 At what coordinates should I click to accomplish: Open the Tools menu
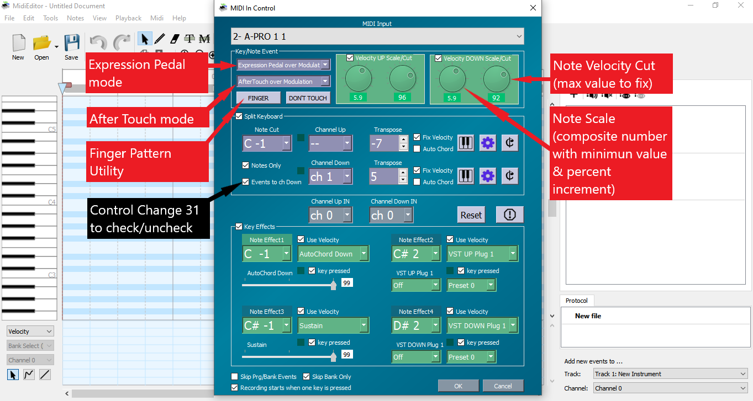pos(51,18)
